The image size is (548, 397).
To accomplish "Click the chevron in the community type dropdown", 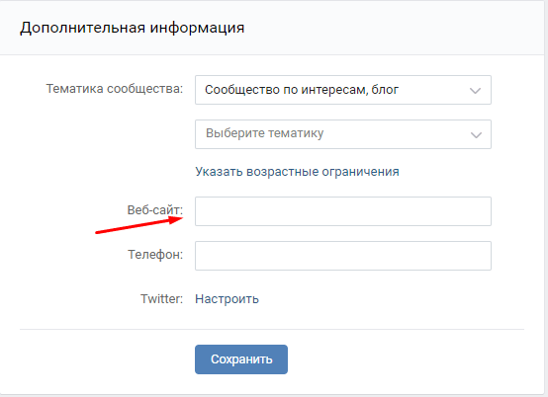I will pyautogui.click(x=475, y=91).
